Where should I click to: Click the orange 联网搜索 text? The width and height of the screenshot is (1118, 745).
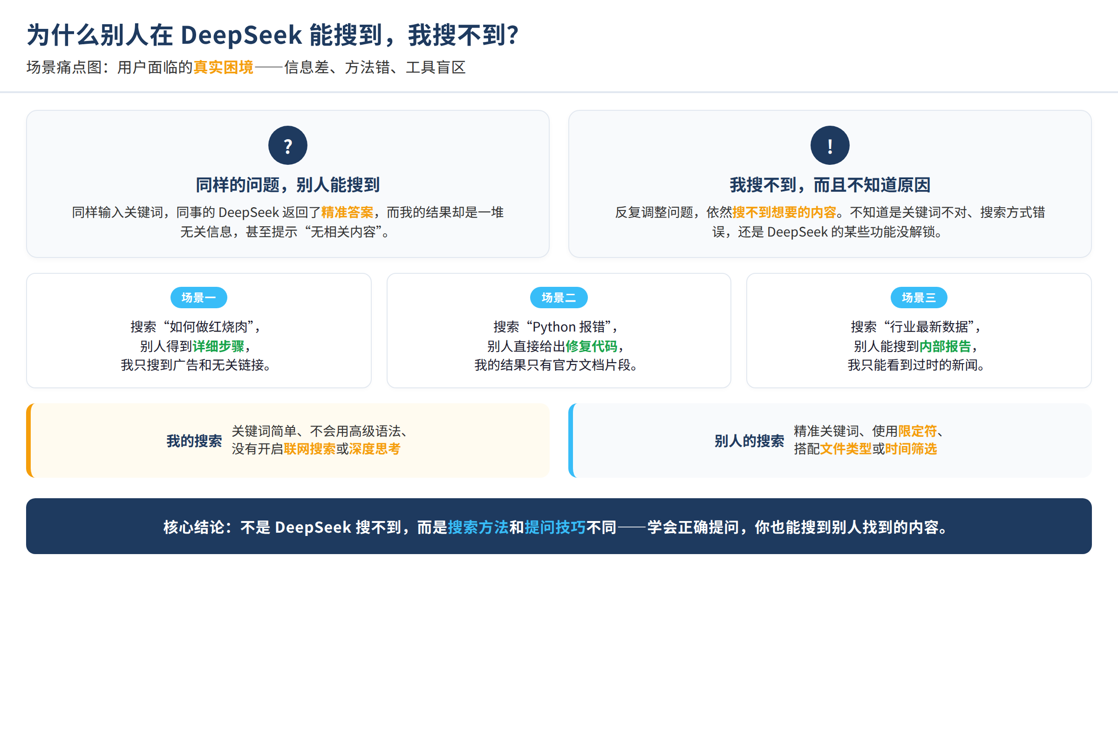click(309, 449)
